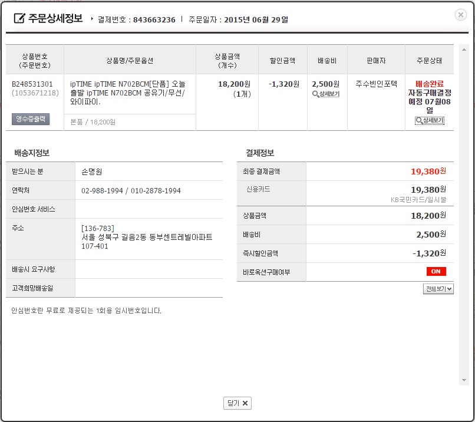
Task: Select product number B248531301
Action: coord(32,84)
